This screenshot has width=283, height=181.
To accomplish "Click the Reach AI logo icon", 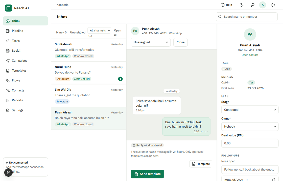I will (8, 8).
